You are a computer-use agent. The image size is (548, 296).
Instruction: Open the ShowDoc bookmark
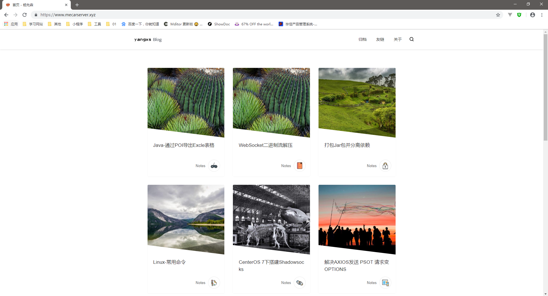point(219,24)
